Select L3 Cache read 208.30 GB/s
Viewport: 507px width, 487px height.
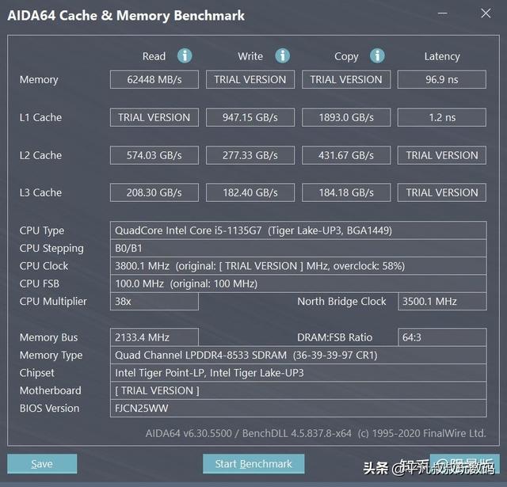[x=154, y=192]
